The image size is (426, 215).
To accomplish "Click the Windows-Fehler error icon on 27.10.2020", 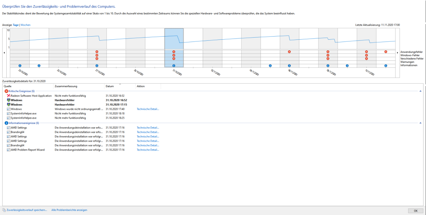I will 97,55.
